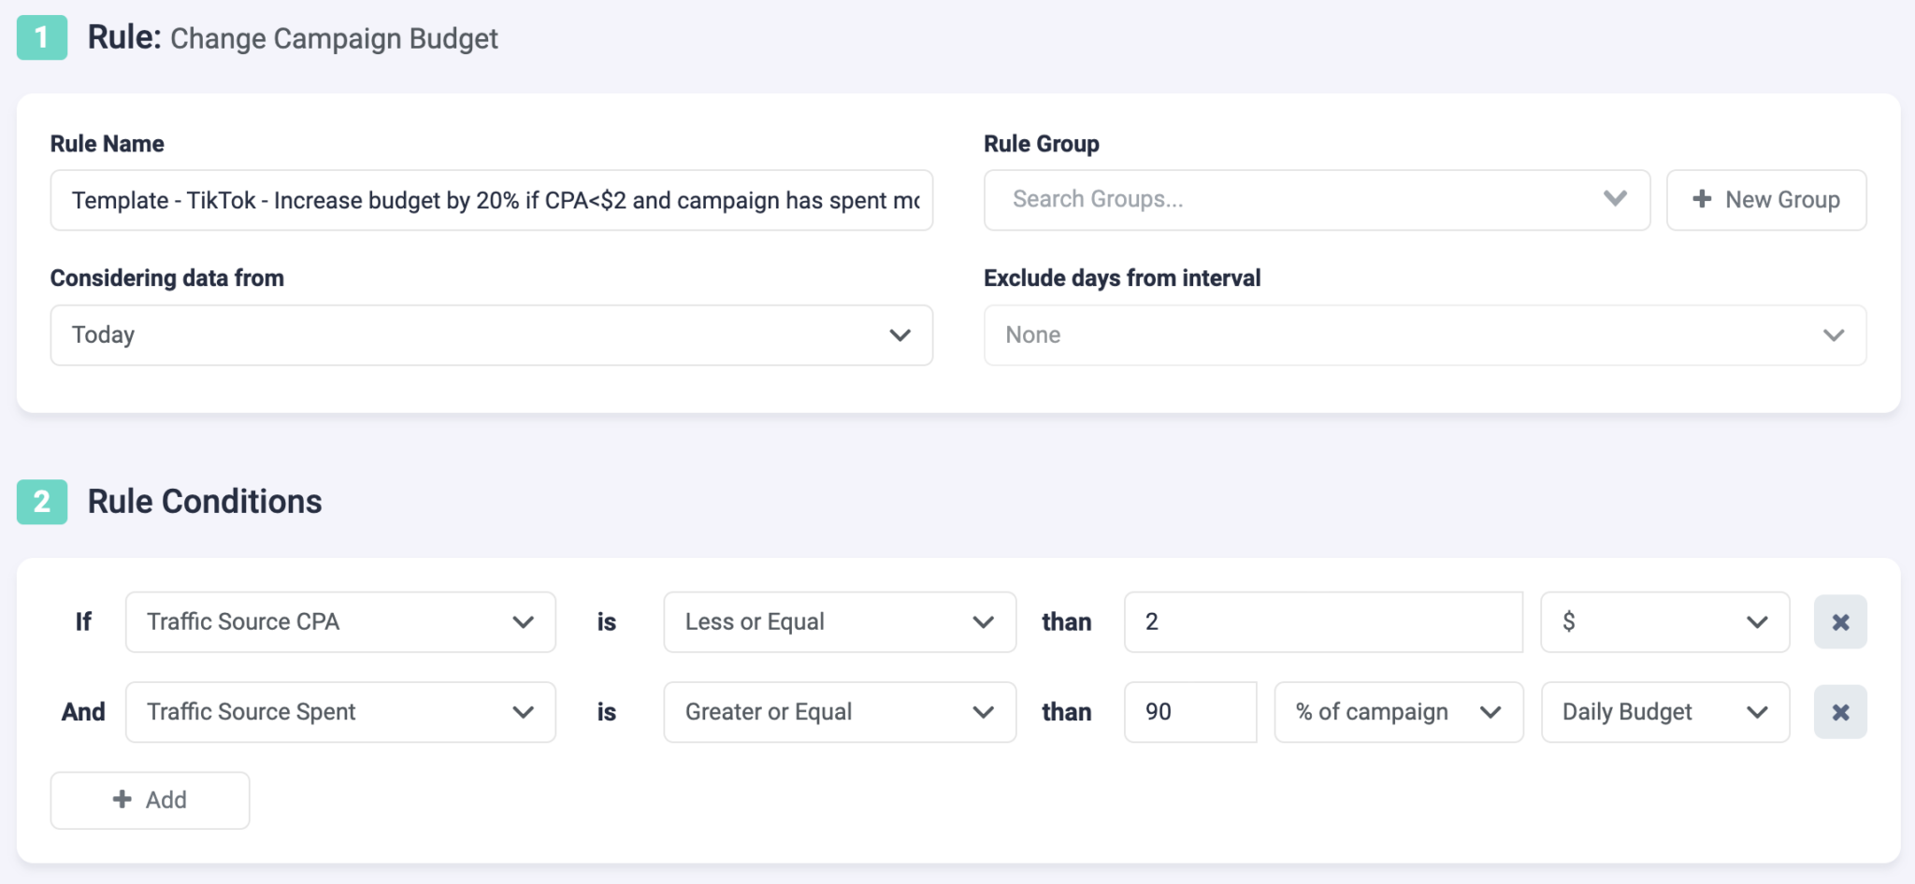Click the chevron on Exclude days dropdown
The image size is (1915, 884).
tap(1832, 335)
